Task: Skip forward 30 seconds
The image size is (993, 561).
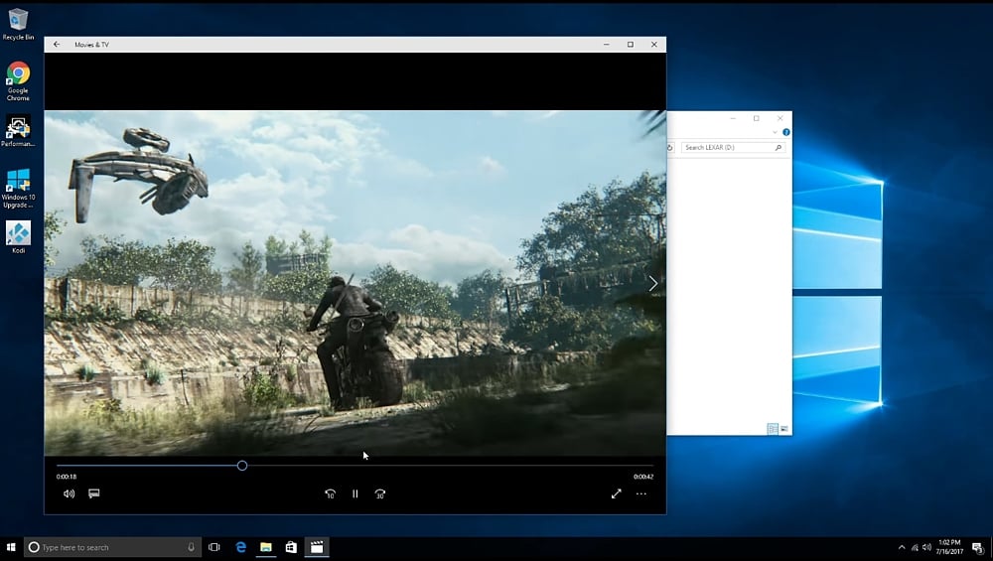Action: point(380,493)
